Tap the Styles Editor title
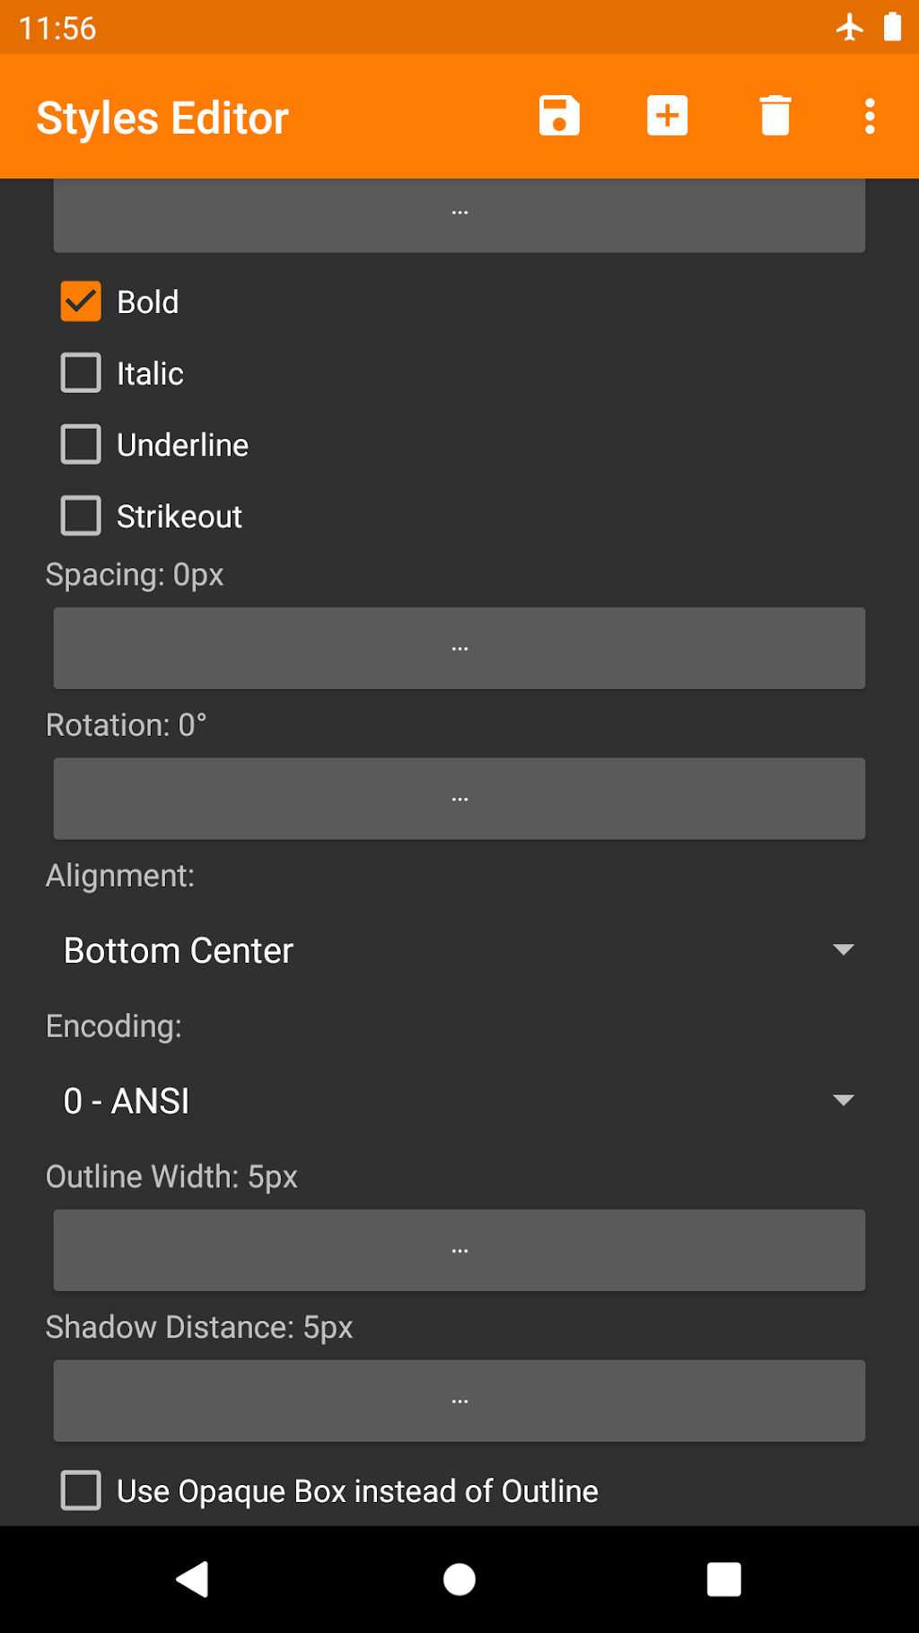This screenshot has height=1633, width=919. coord(162,118)
